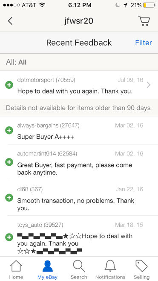Switch to My eBay tab
Image resolution: width=158 pixels, height=281 pixels.
point(47,269)
